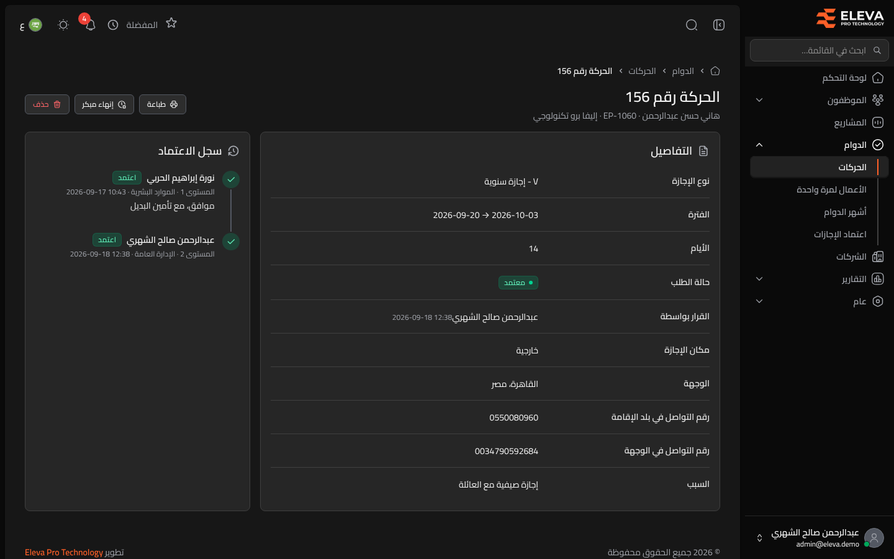Open the search magnifier in top bar
Image resolution: width=894 pixels, height=559 pixels.
tap(692, 25)
